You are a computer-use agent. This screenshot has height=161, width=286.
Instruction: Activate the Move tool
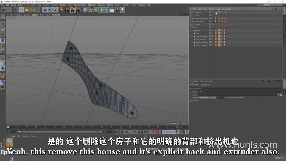pos(21,10)
